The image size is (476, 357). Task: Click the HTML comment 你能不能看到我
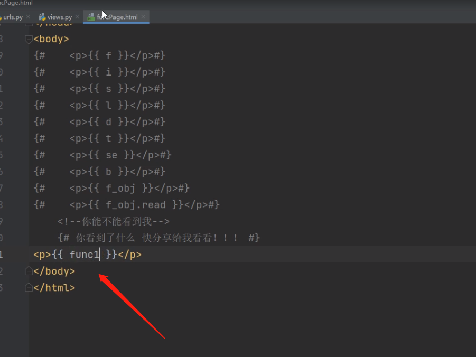click(x=114, y=221)
